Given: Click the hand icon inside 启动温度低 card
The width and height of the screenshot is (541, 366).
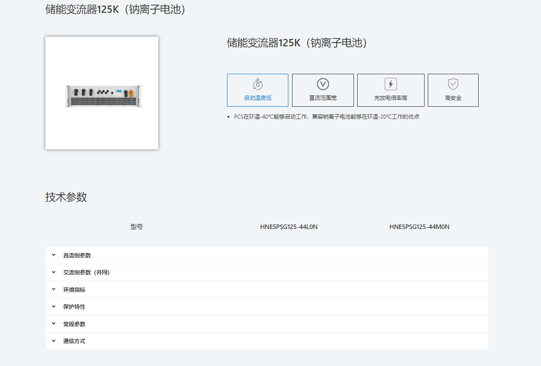Looking at the screenshot, I should pyautogui.click(x=257, y=84).
